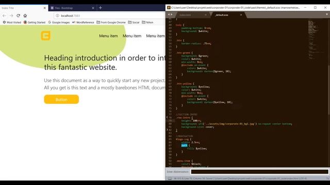
Task: Click the yellow logo on the web page
Action: pos(46,35)
